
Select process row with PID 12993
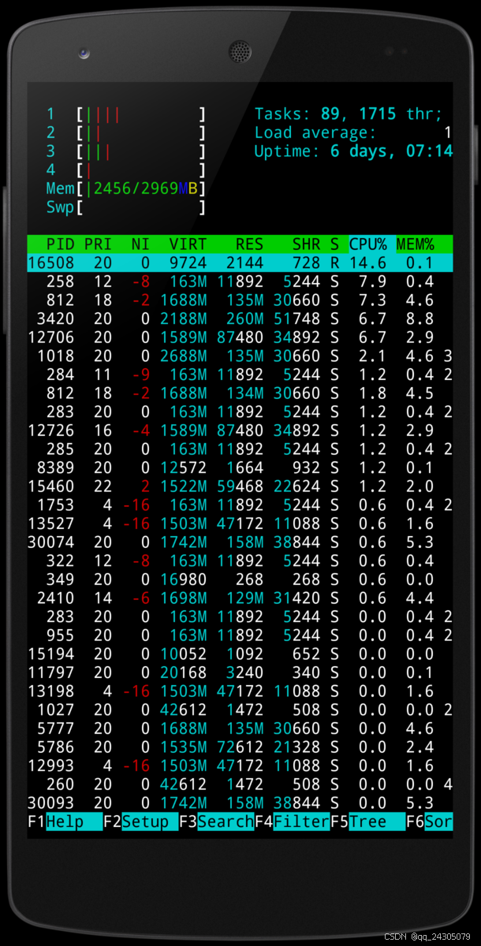tap(240, 765)
